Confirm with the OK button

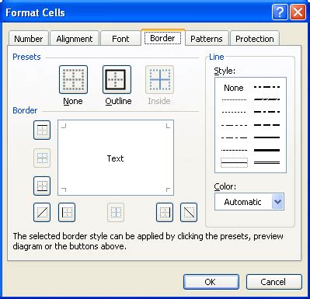click(211, 282)
